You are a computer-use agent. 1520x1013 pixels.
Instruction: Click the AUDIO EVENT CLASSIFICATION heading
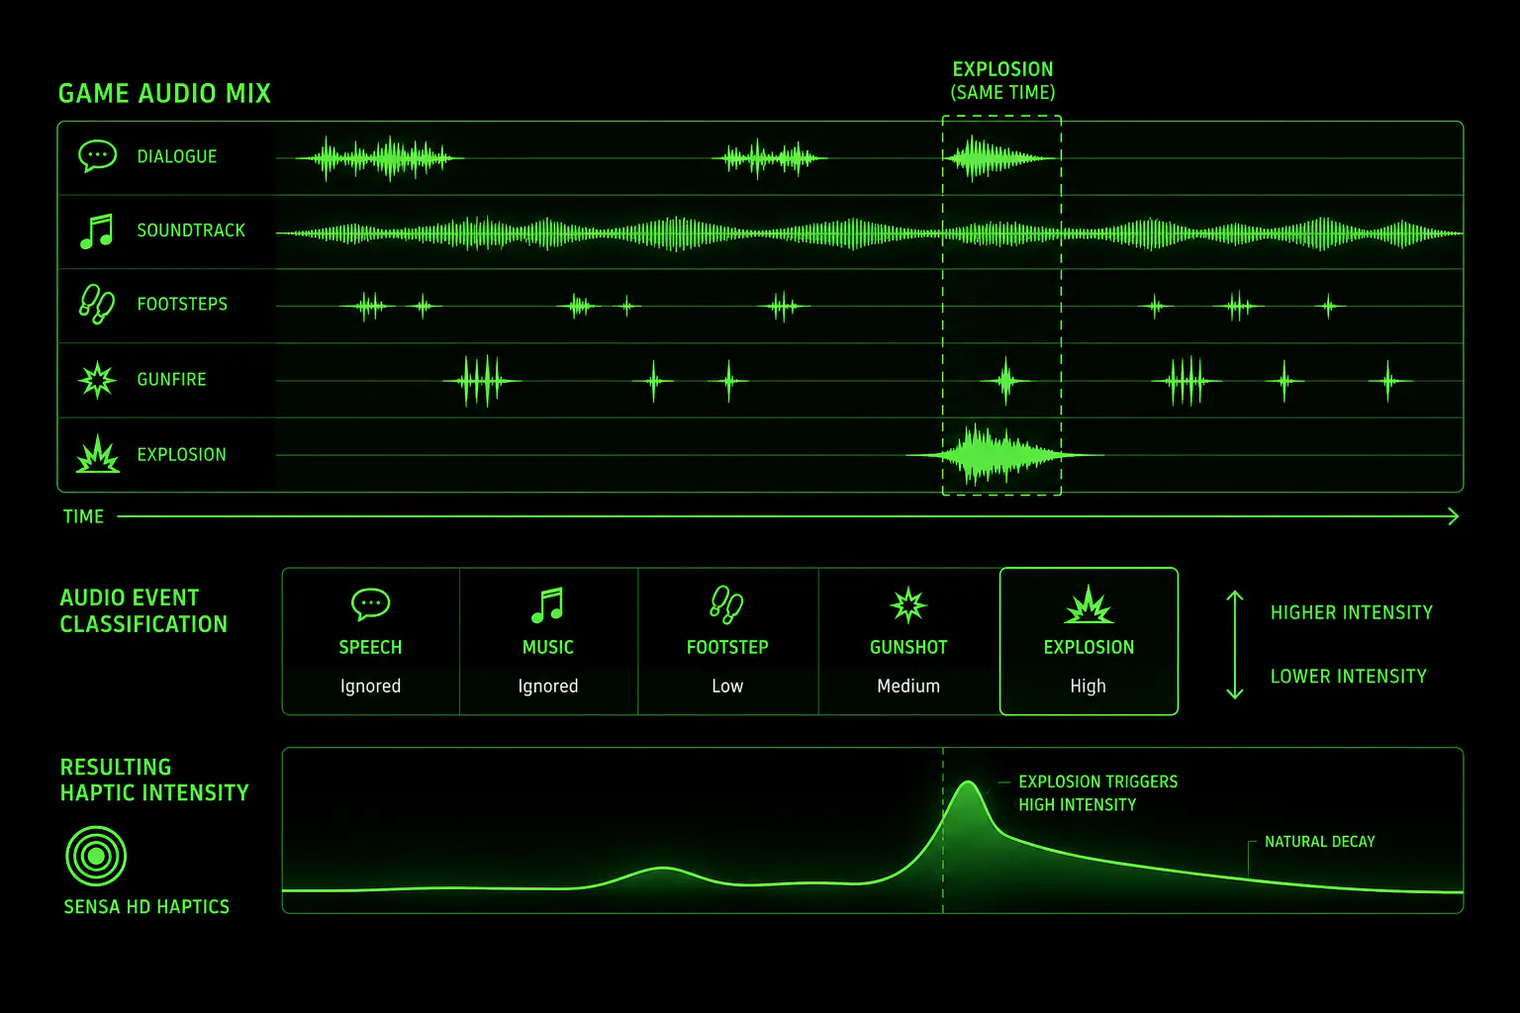[143, 610]
